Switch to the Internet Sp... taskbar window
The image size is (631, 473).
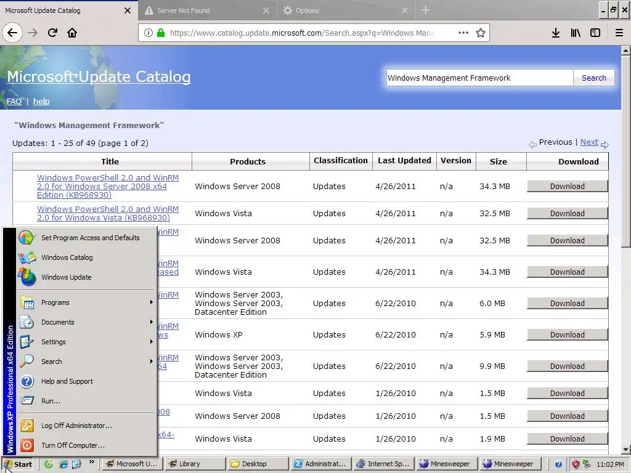[x=384, y=464]
